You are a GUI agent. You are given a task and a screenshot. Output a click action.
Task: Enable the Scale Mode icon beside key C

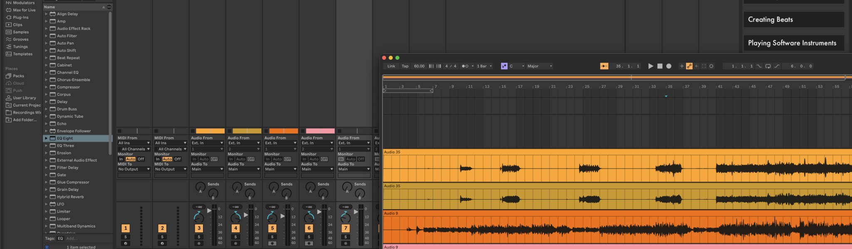[504, 66]
